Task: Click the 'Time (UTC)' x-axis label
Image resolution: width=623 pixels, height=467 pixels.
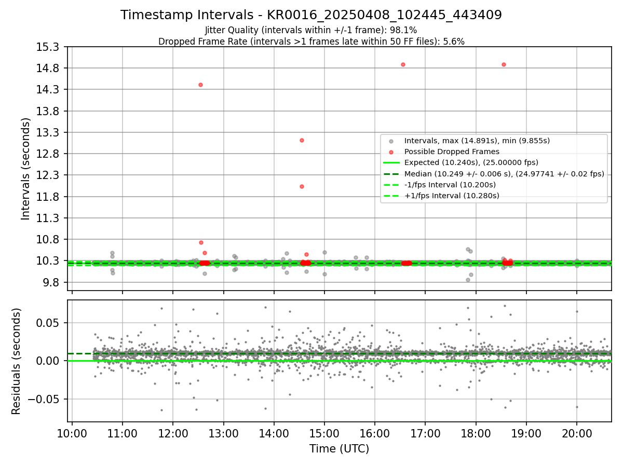Action: [339, 449]
